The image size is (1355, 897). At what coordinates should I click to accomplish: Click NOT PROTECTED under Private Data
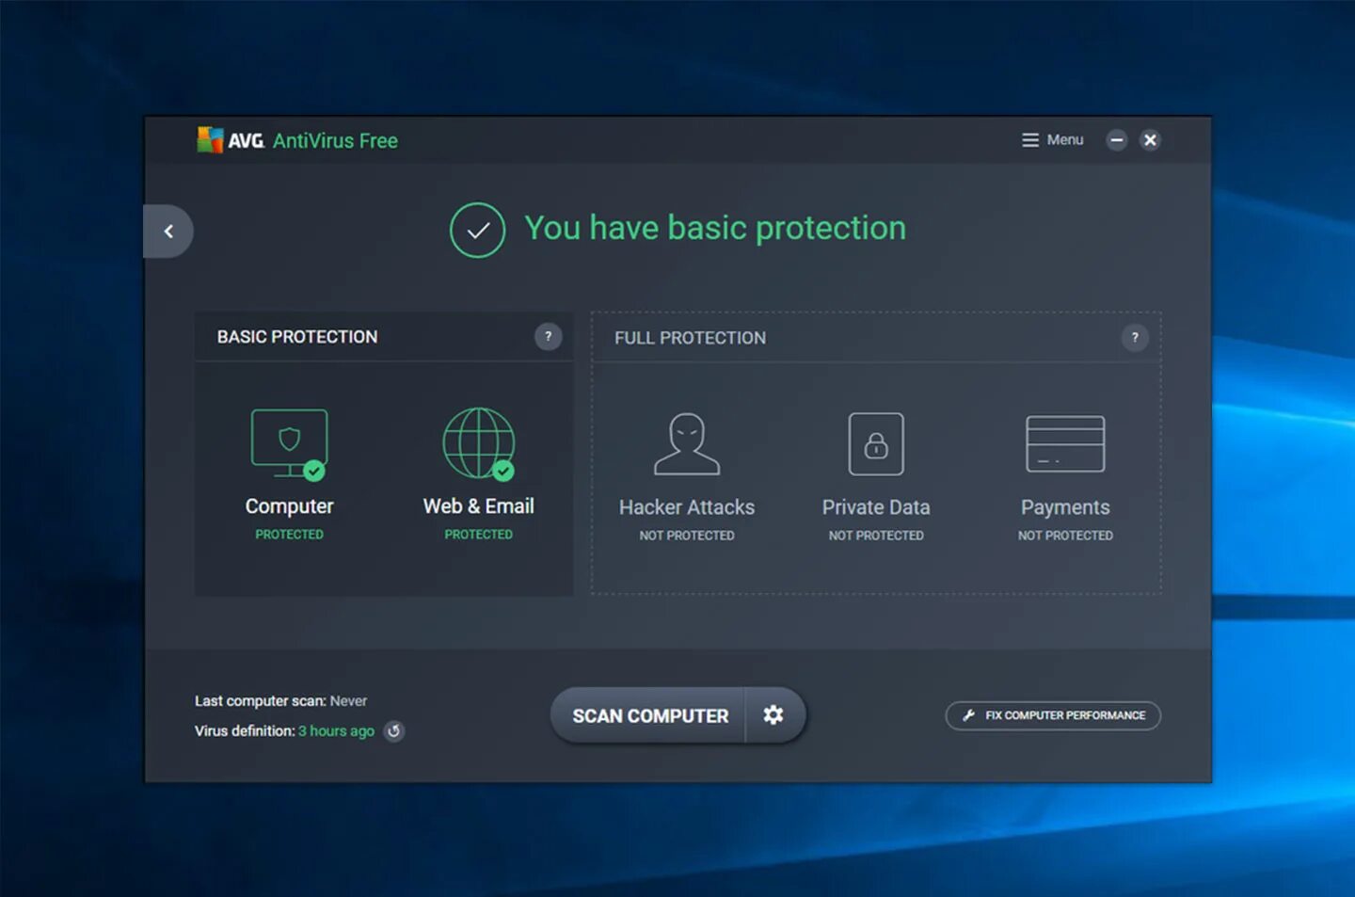pos(876,536)
